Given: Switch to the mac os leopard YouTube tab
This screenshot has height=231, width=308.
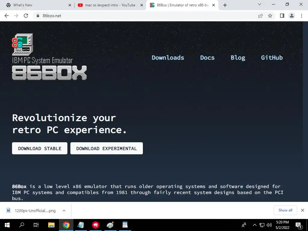Looking at the screenshot, I should (110, 5).
